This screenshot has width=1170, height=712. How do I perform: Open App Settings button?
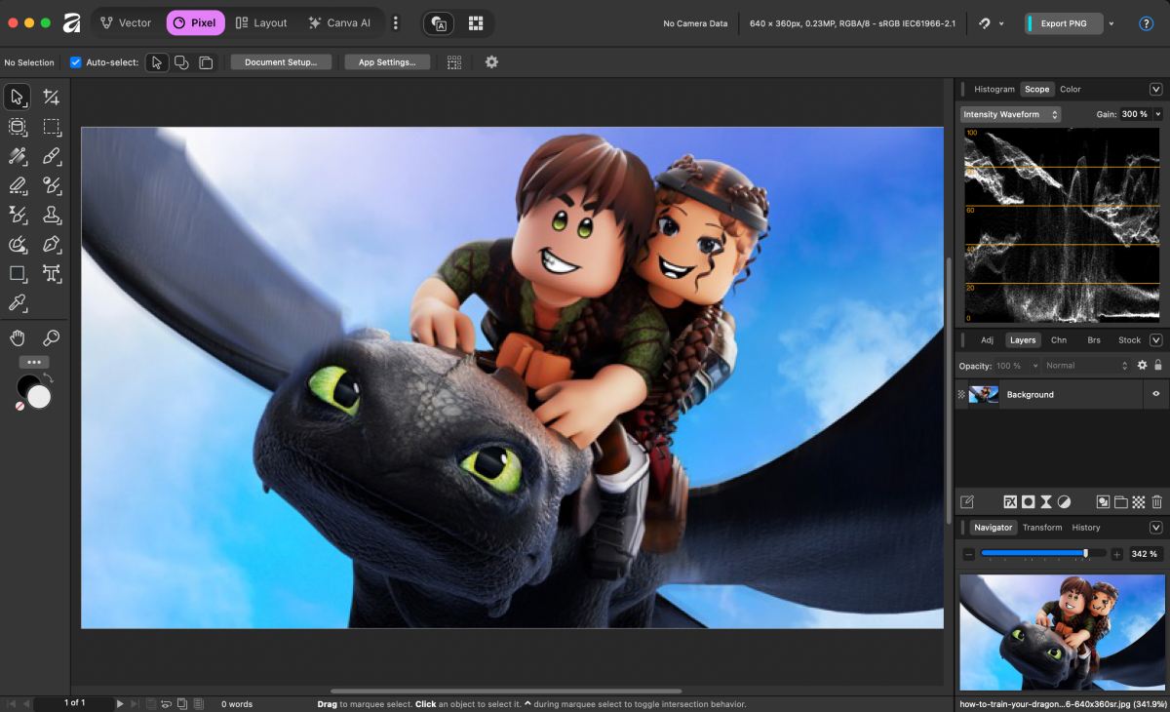tap(387, 62)
